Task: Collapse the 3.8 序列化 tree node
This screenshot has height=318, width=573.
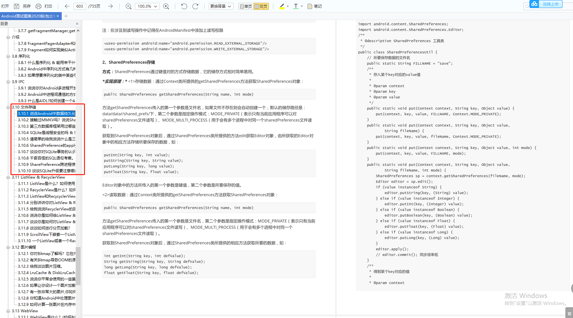Action: [x=8, y=56]
